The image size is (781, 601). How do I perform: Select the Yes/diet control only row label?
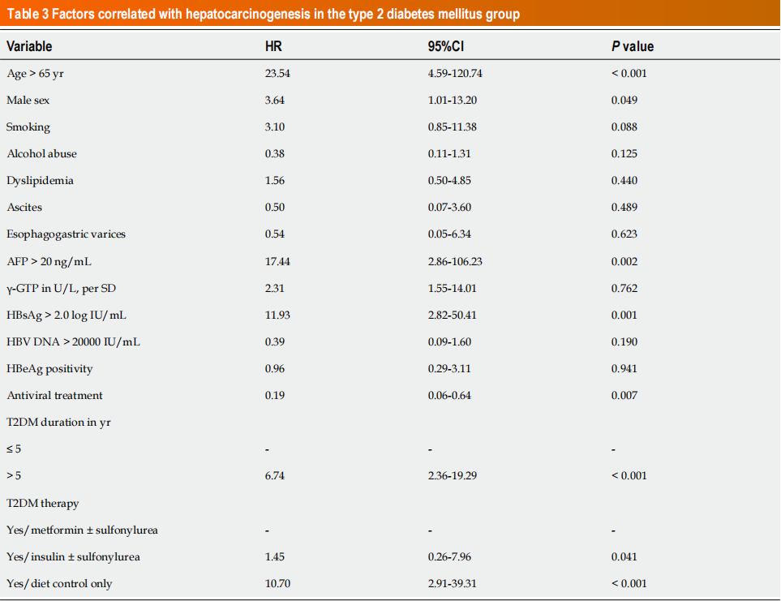[59, 583]
